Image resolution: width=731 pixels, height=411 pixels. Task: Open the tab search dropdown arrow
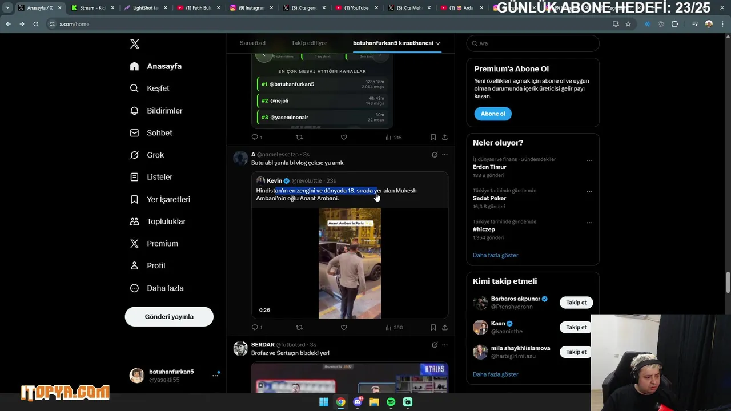tap(7, 8)
